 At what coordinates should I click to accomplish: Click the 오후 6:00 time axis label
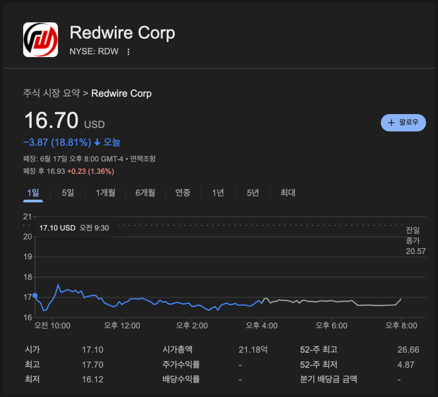click(x=331, y=325)
